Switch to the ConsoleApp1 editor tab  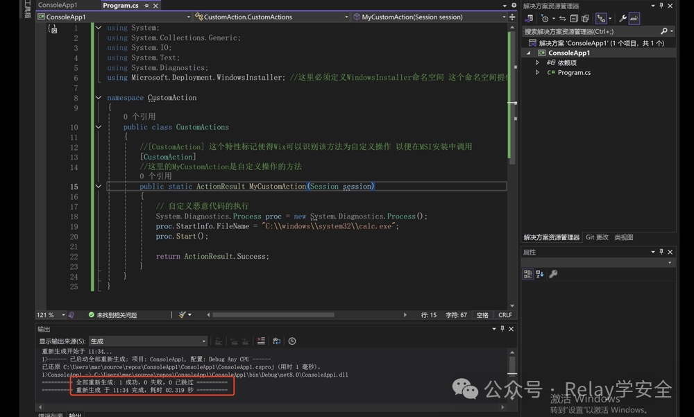[x=58, y=5]
